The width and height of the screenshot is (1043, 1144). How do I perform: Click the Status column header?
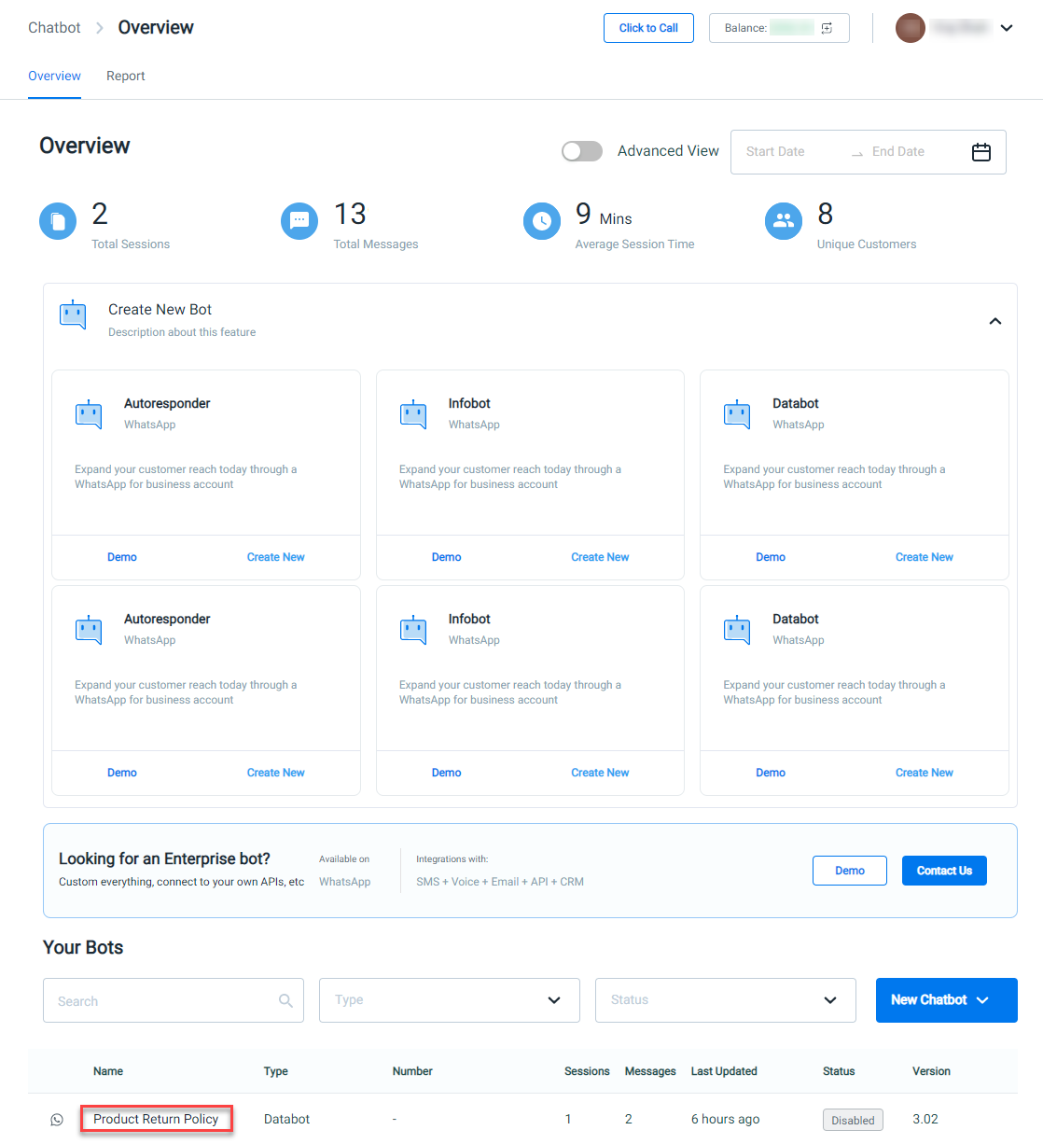tap(839, 1071)
